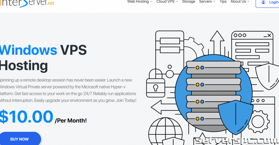Open the Storage menu item
This screenshot has height=145, width=279.
coord(189,2)
